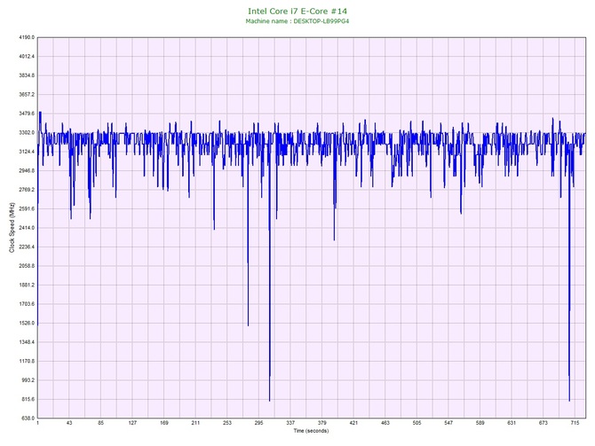Click the "Clock Speed (MHz)" y-axis label
The height and width of the screenshot is (446, 595).
(x=12, y=228)
